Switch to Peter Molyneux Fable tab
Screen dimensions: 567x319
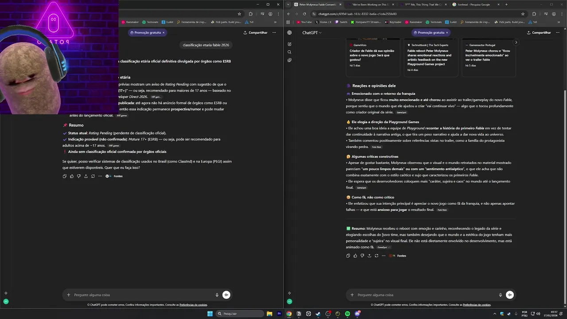coord(318,4)
